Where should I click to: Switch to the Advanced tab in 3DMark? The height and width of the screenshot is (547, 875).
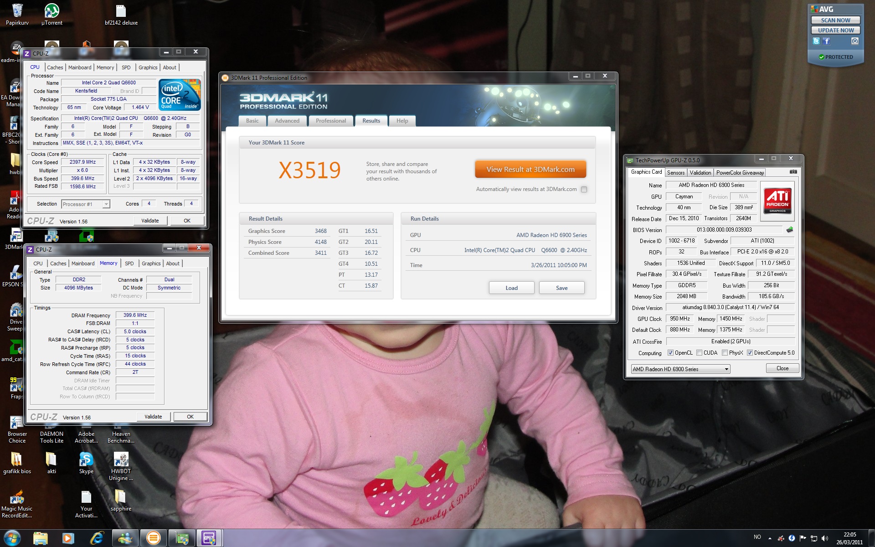click(287, 121)
